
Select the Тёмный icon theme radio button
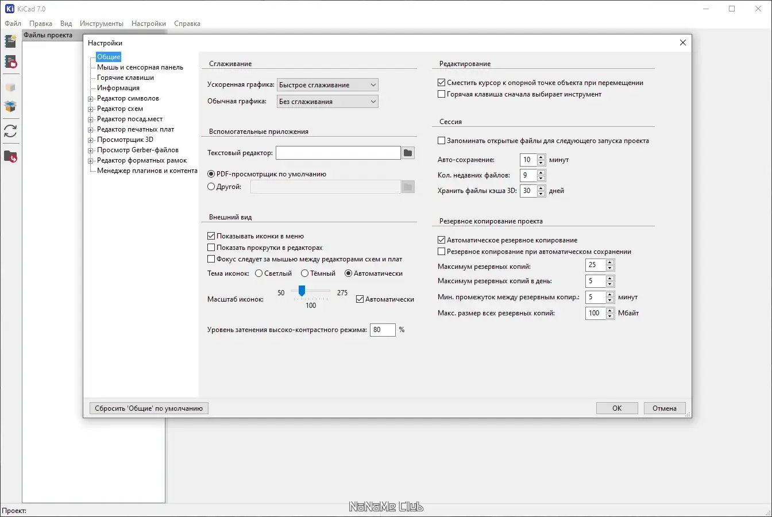pyautogui.click(x=305, y=273)
